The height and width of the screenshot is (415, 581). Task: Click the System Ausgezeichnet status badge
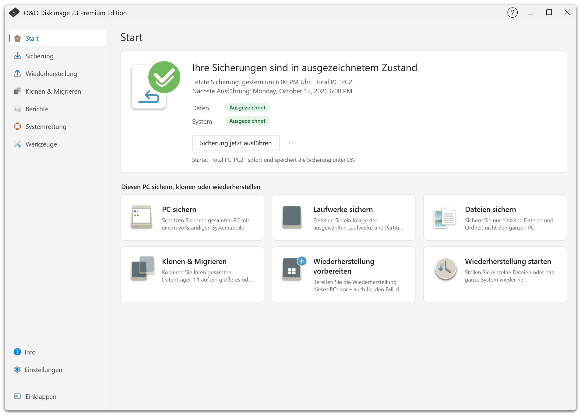pos(247,121)
